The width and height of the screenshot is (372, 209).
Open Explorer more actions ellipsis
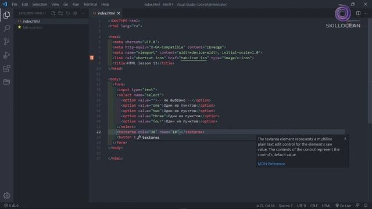tap(83, 13)
